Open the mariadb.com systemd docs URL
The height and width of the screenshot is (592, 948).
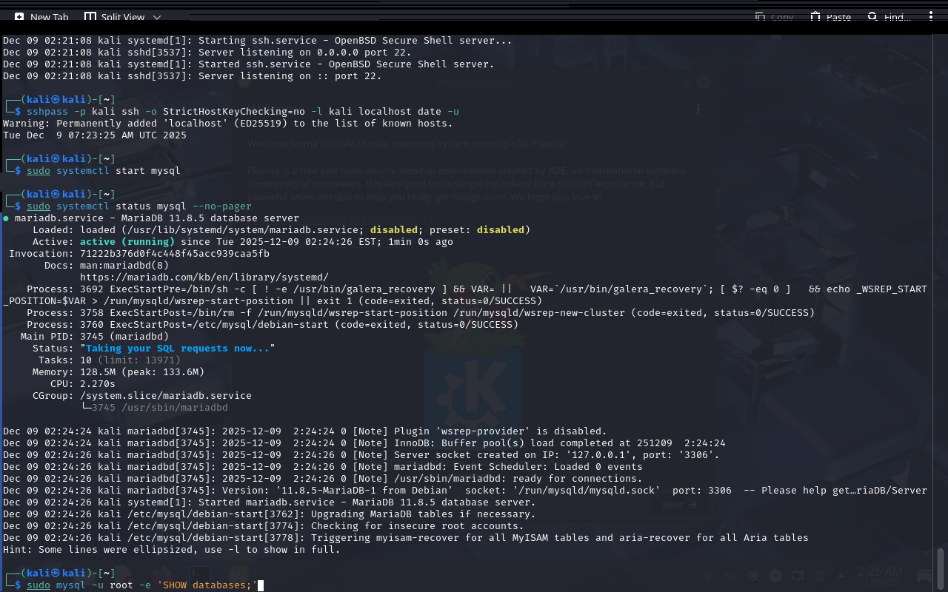pos(204,277)
